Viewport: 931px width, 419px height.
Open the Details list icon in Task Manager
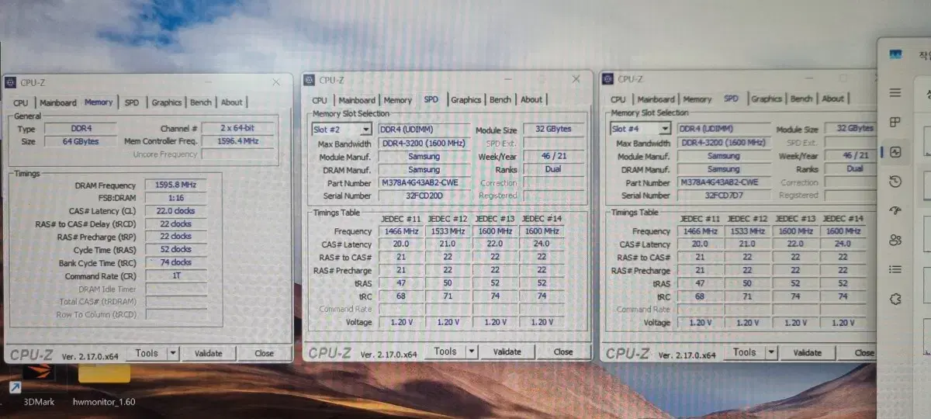click(x=895, y=269)
